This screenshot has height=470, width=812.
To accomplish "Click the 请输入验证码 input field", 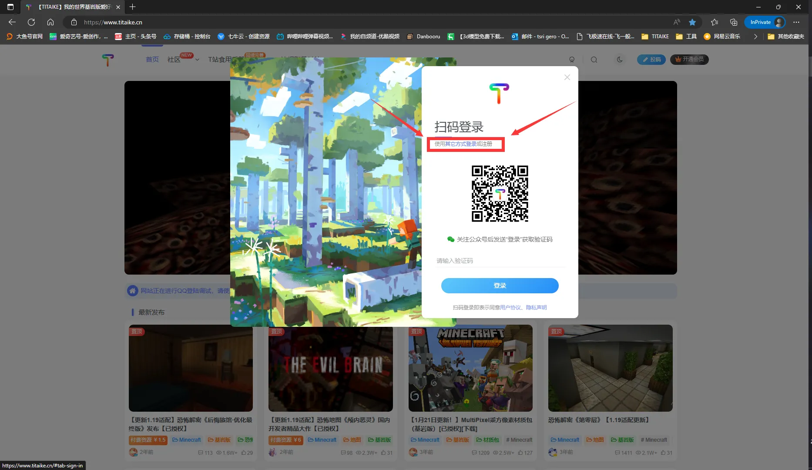I will coord(500,261).
